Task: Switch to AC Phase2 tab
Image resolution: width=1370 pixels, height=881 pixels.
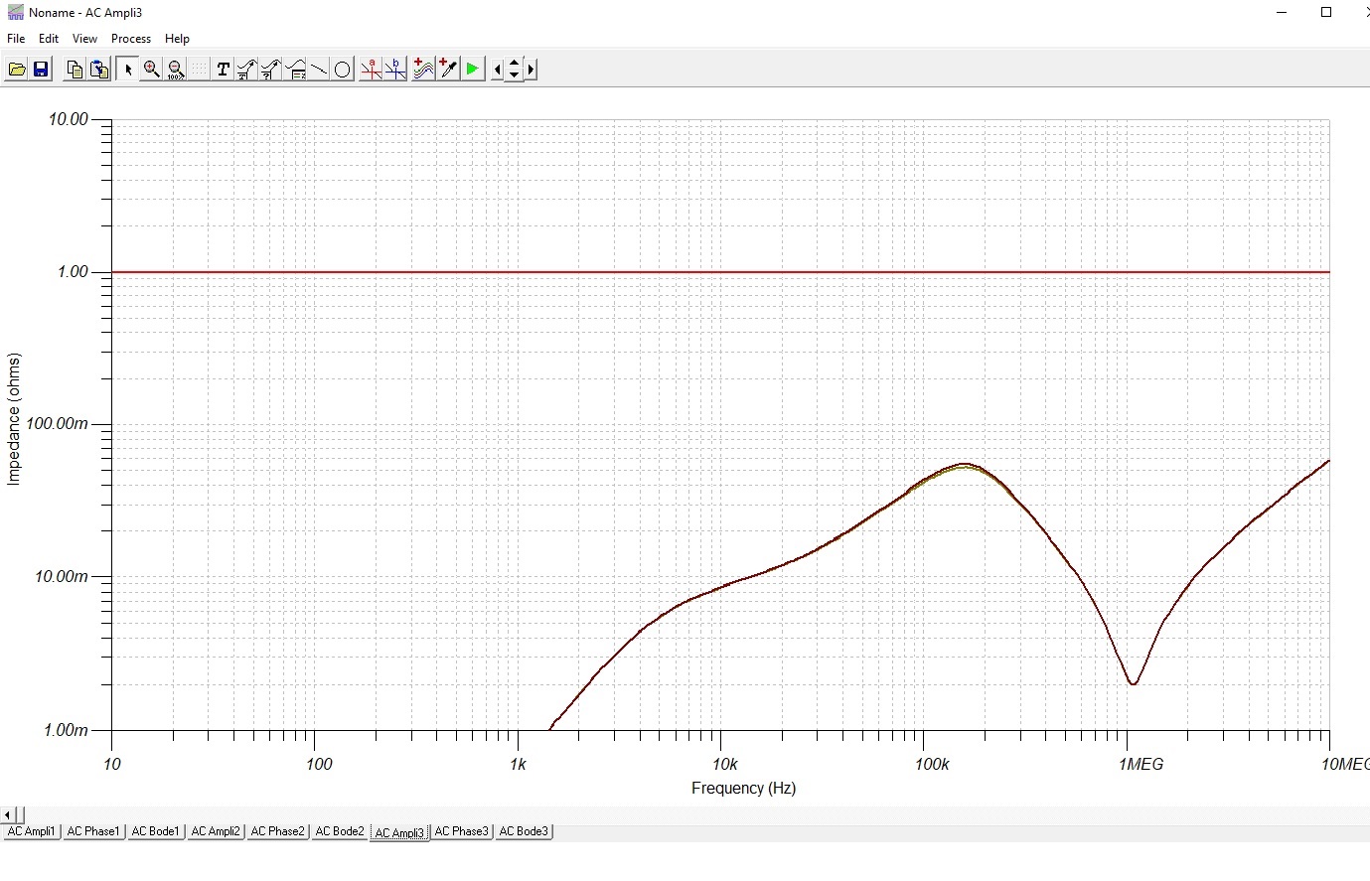Action: pyautogui.click(x=277, y=832)
